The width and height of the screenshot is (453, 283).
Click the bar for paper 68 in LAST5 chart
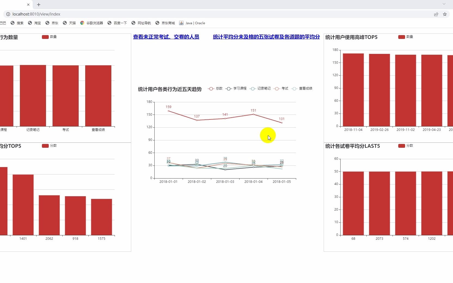353,203
